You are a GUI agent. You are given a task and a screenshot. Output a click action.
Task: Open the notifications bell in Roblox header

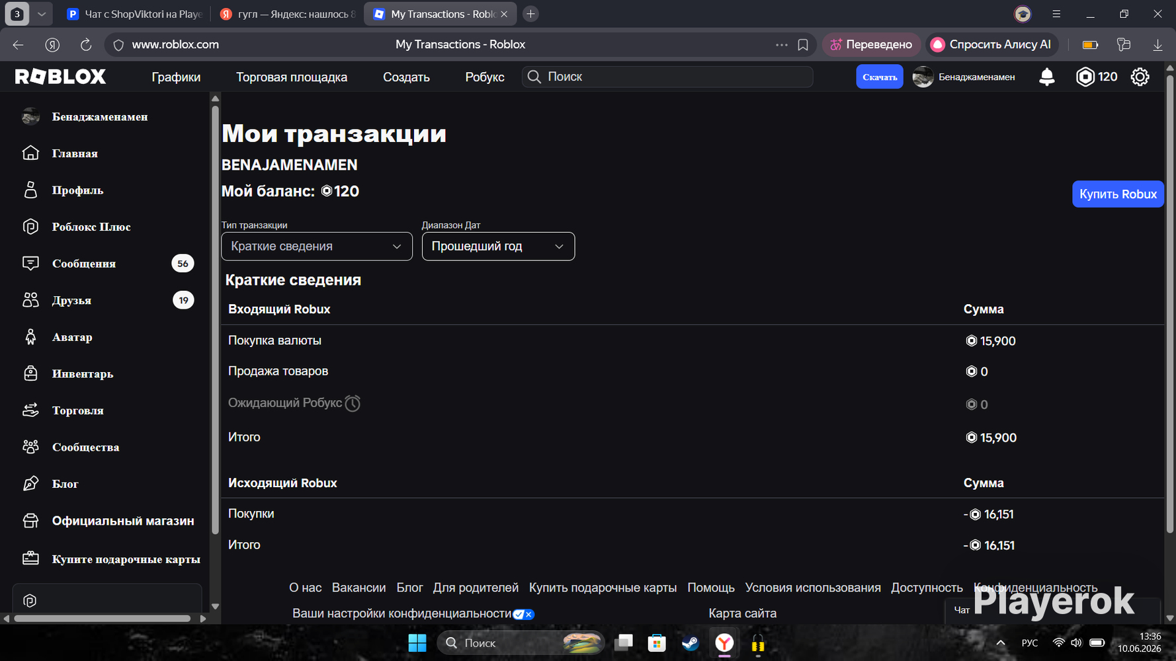(x=1046, y=77)
